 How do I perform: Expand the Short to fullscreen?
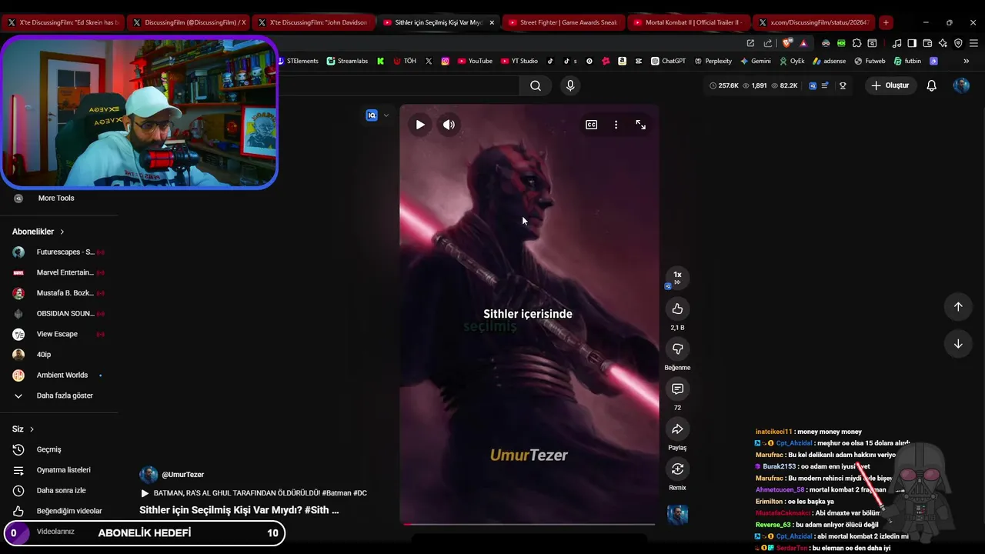click(x=640, y=125)
